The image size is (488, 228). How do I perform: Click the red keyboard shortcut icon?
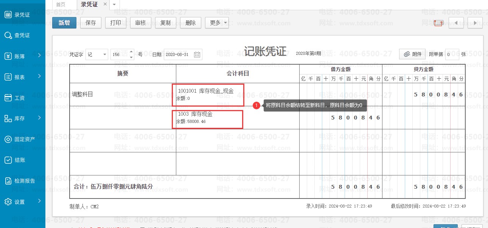pos(438,23)
